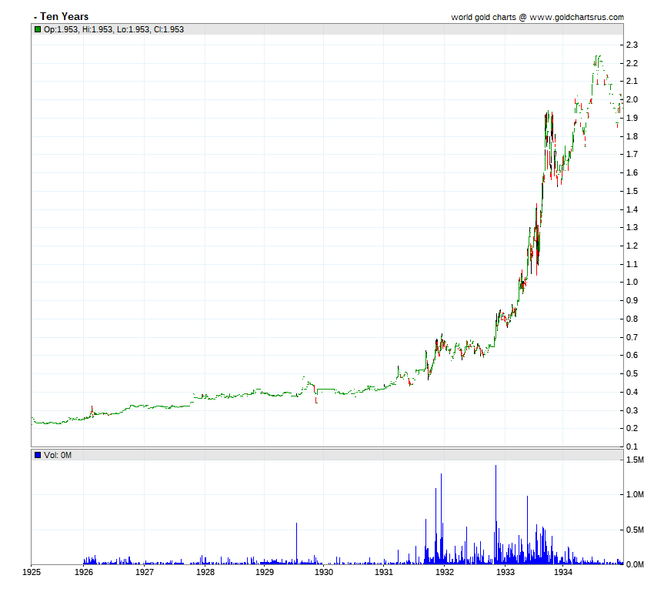The width and height of the screenshot is (654, 592).
Task: Click the 1929 year label
Action: [x=265, y=572]
